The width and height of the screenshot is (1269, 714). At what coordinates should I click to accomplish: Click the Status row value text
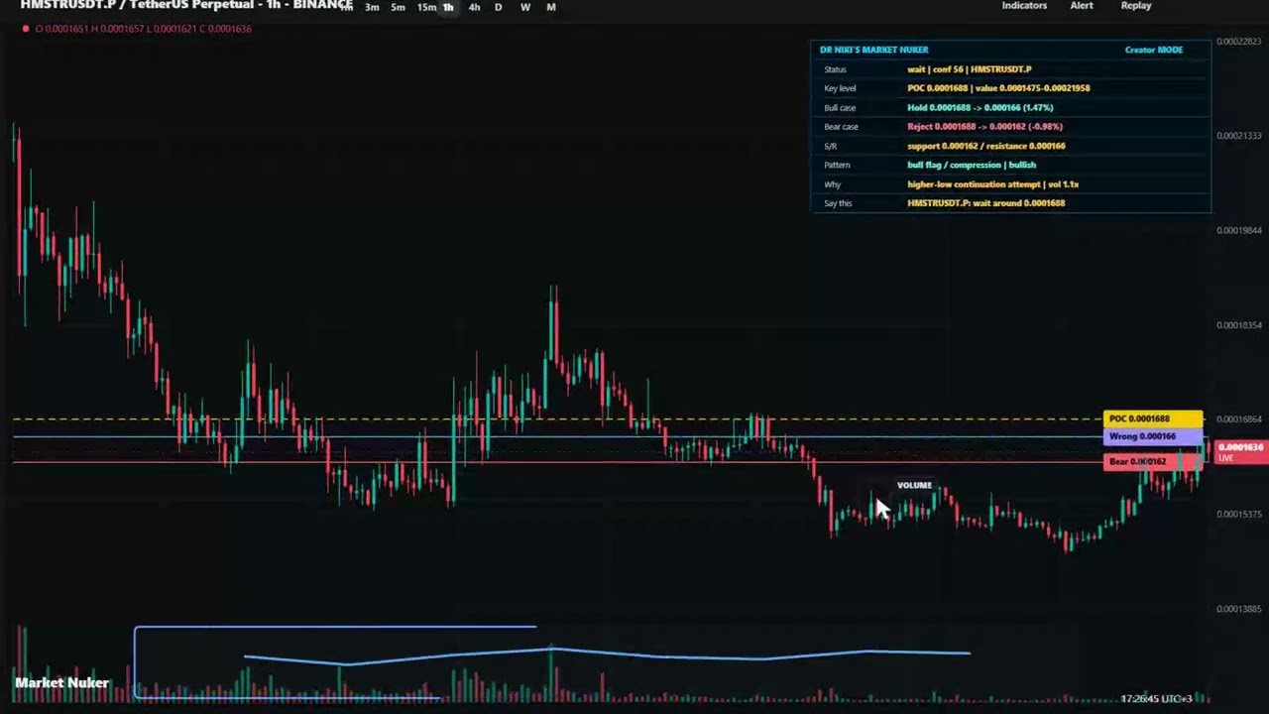point(970,69)
